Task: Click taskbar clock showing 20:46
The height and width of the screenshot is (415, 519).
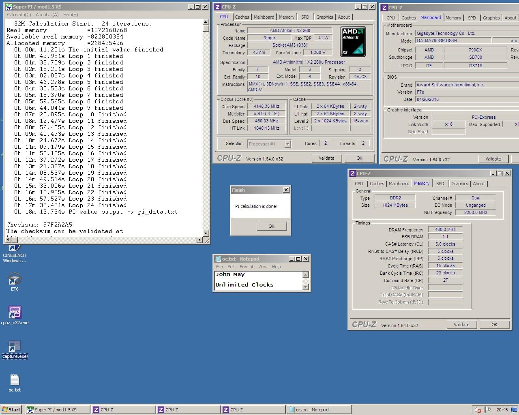Action: pos(502,410)
